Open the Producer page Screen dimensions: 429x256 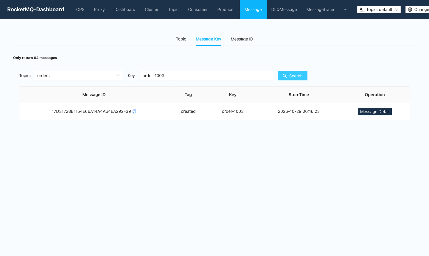(x=226, y=10)
